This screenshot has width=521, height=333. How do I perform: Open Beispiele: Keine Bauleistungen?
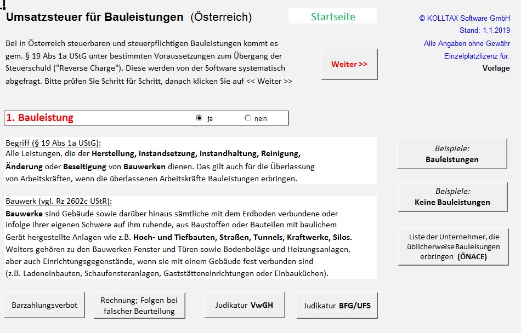(x=452, y=197)
